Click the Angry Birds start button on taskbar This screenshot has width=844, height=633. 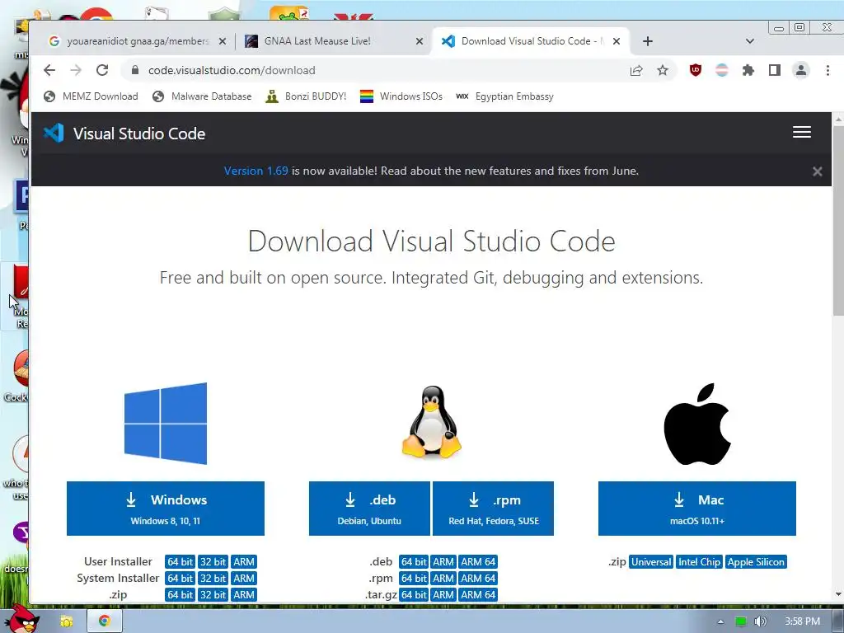[x=21, y=619]
